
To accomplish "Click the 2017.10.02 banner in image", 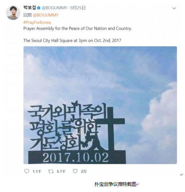I will click(77, 157).
